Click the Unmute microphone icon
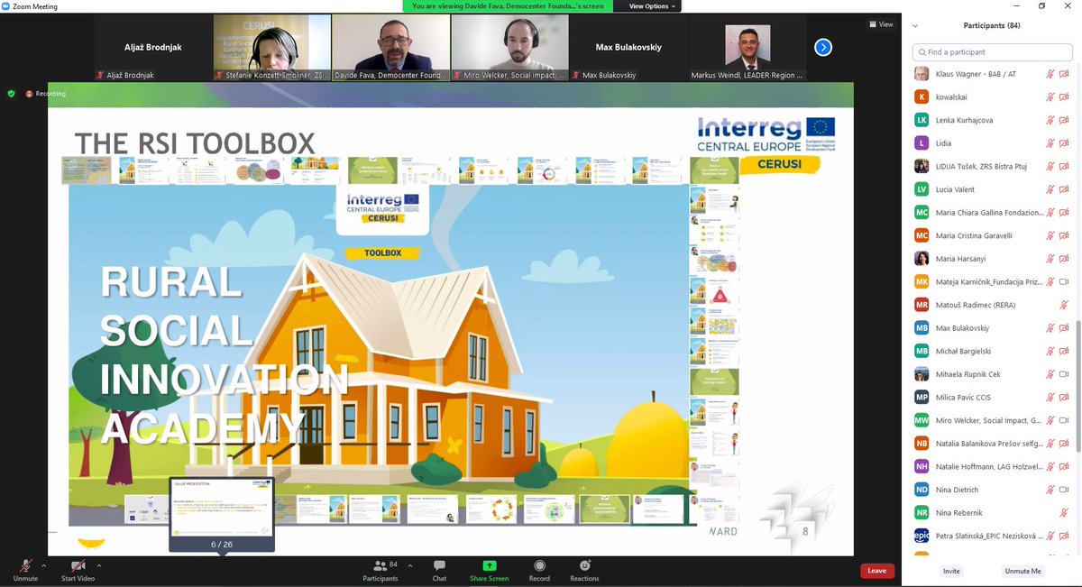This screenshot has height=587, width=1082. click(24, 565)
